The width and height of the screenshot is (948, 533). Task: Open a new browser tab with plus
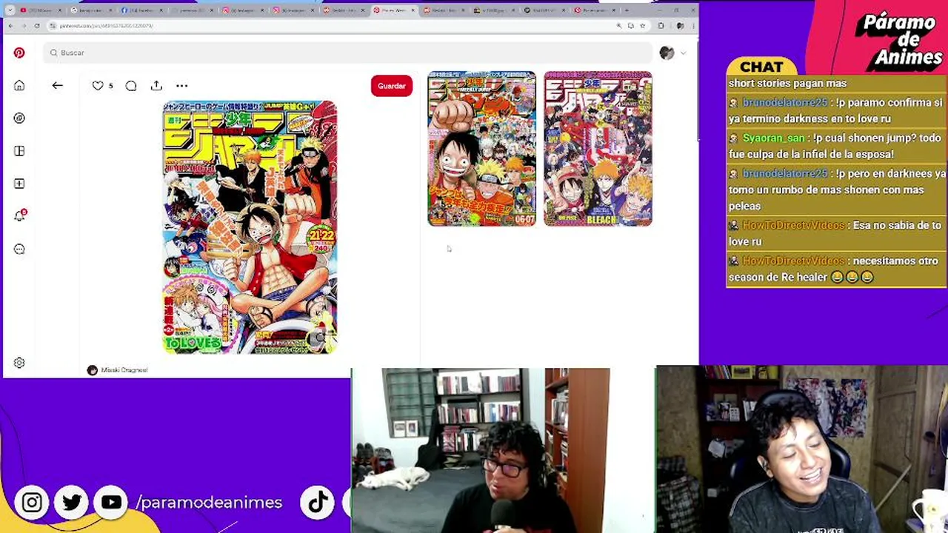tap(627, 10)
